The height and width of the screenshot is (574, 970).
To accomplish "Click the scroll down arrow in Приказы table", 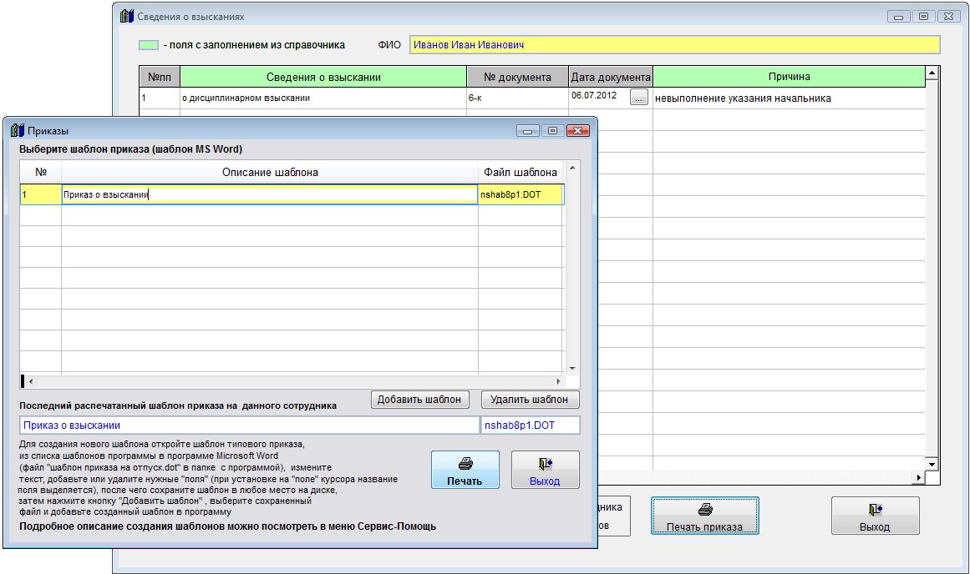I will [x=572, y=368].
